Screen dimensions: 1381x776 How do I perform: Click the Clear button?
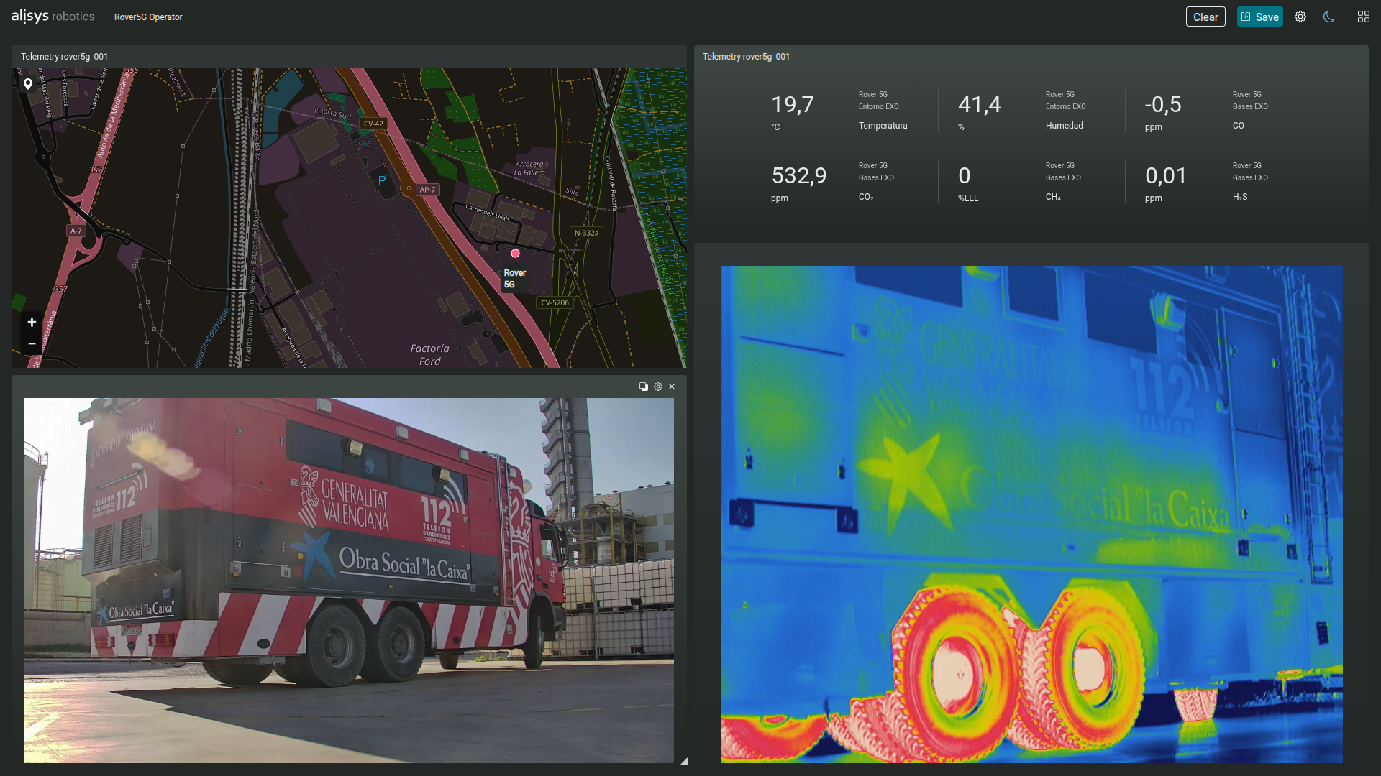click(x=1205, y=17)
